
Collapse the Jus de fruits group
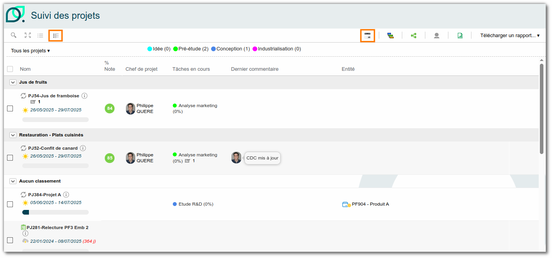click(x=13, y=82)
